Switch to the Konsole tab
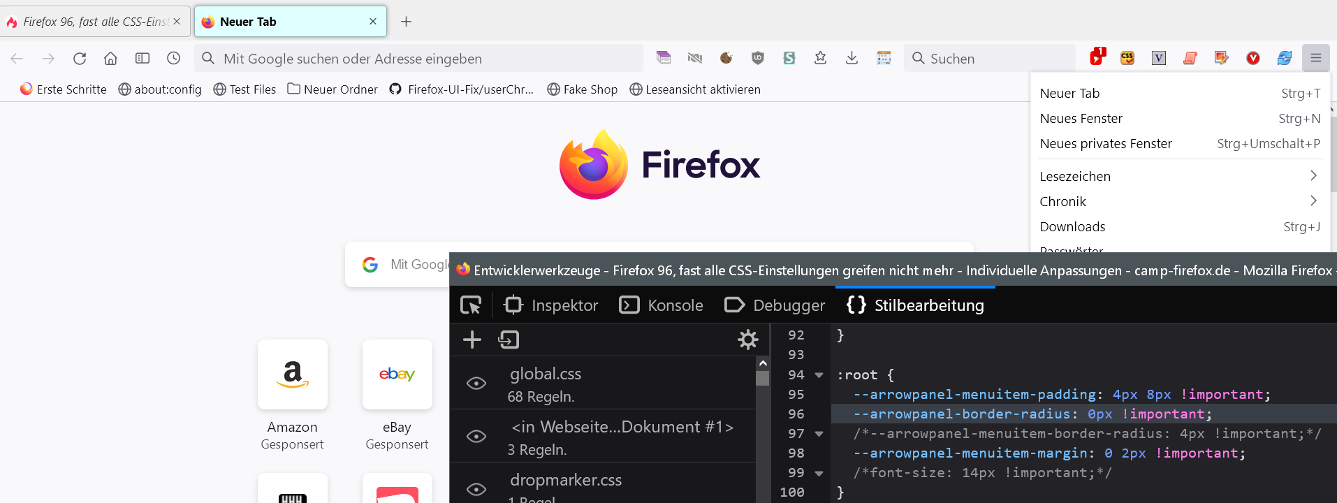The image size is (1337, 503). [662, 305]
